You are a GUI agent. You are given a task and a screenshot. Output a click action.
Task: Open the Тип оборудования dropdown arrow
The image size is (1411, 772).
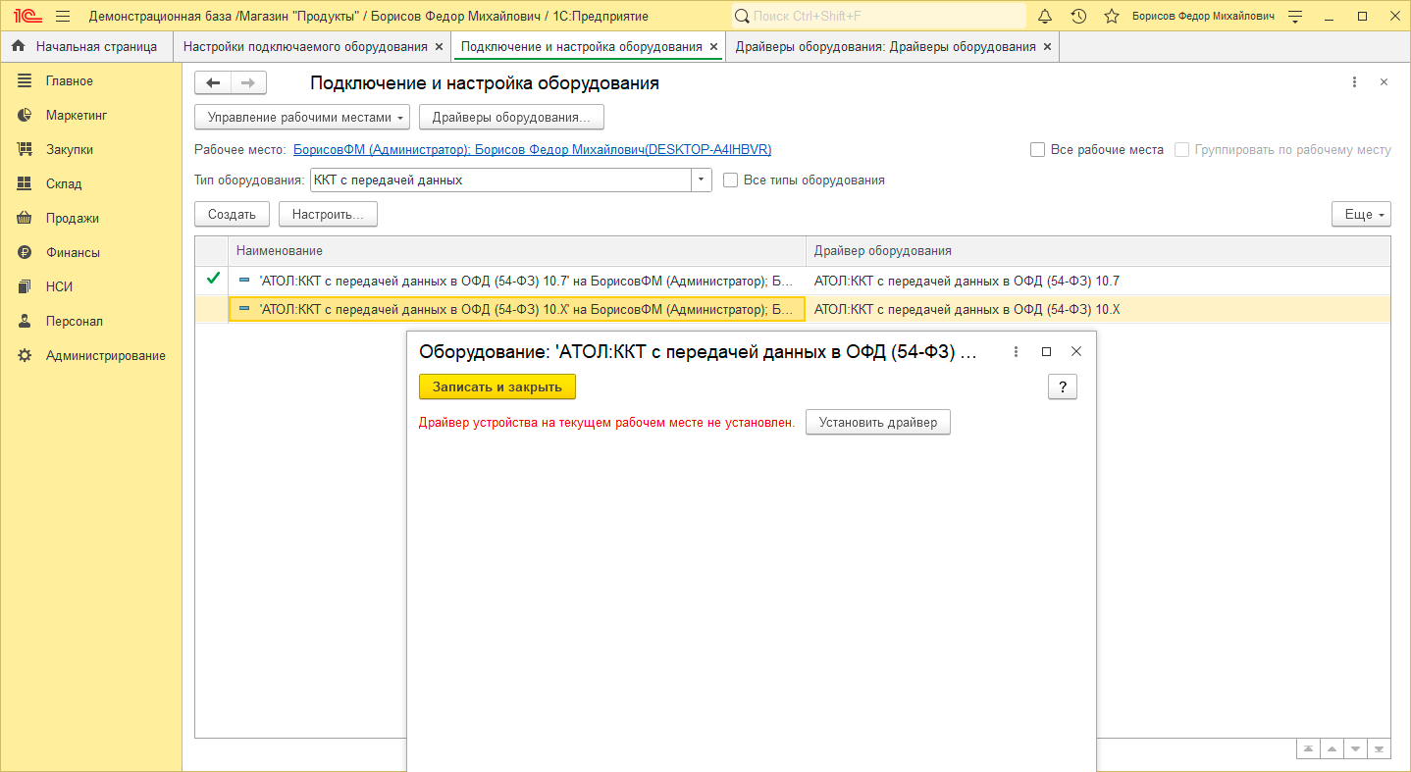(702, 180)
